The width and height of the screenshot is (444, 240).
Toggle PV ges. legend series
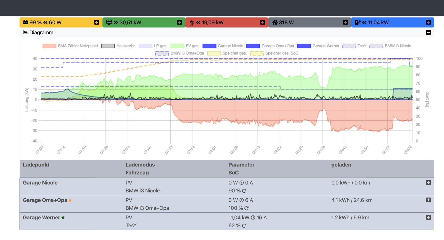(x=185, y=46)
